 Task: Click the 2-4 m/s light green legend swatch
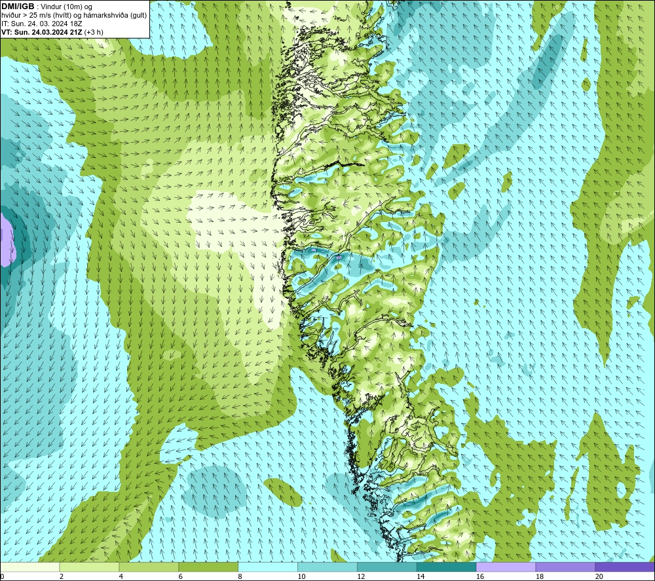(x=89, y=567)
